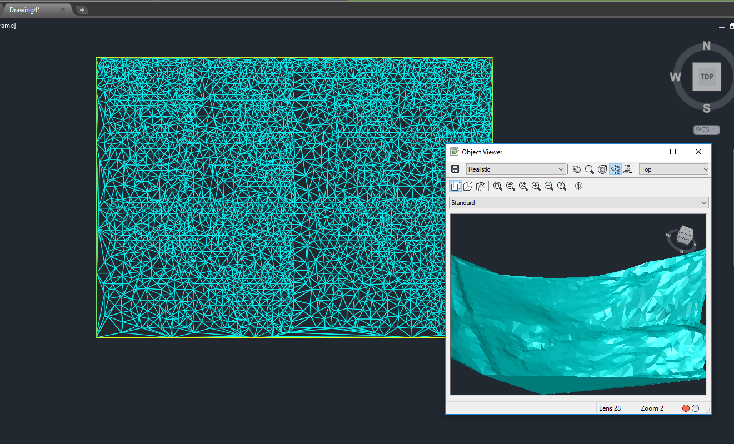Click the grey circle in Object Viewer status bar

pos(695,408)
